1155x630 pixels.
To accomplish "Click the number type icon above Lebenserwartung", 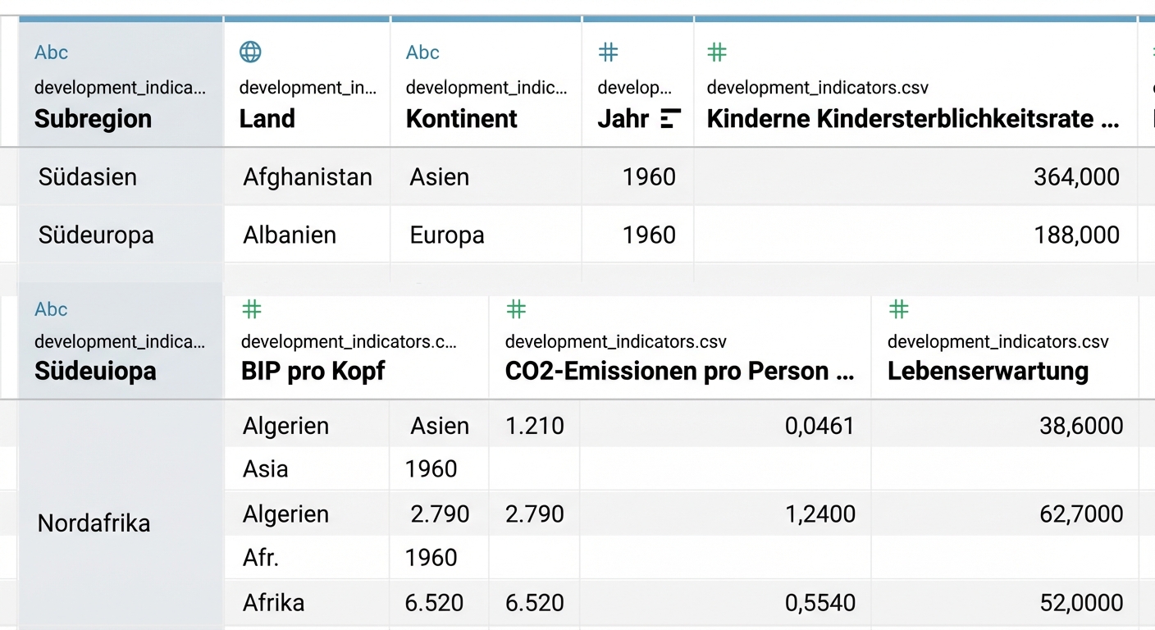I will (899, 309).
